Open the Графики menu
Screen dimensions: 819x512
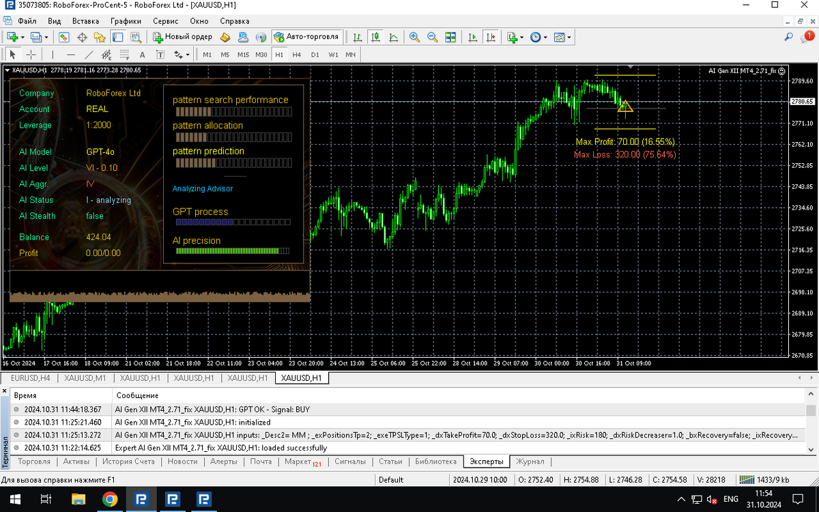[126, 21]
